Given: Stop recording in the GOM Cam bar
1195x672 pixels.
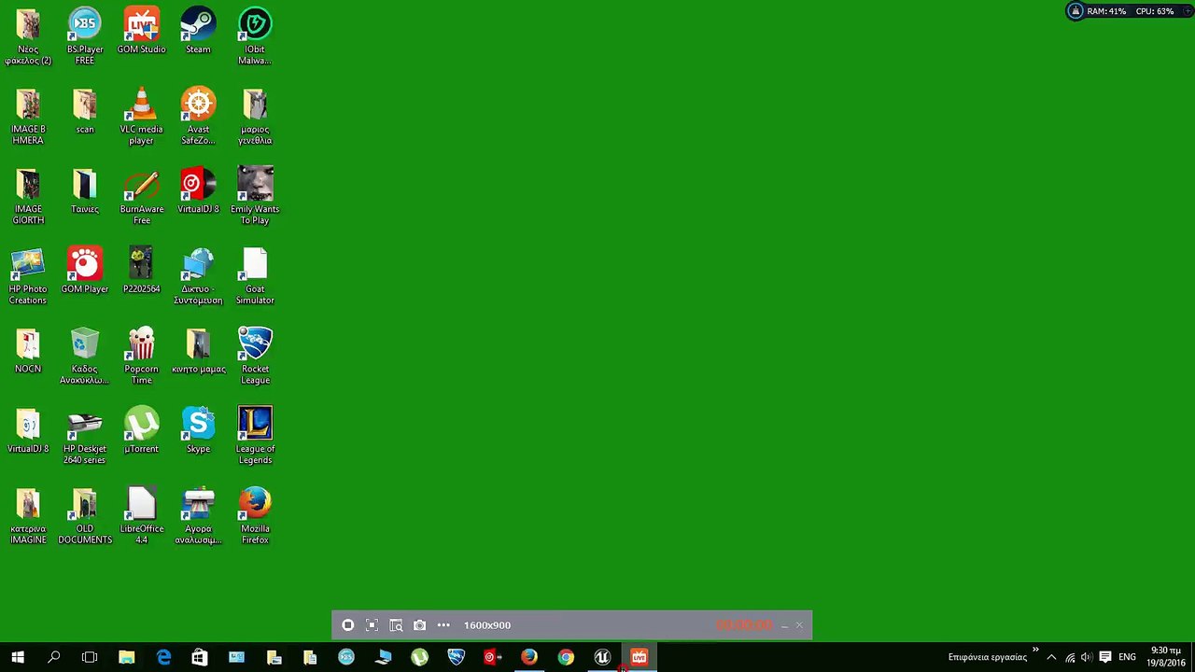Looking at the screenshot, I should point(347,625).
